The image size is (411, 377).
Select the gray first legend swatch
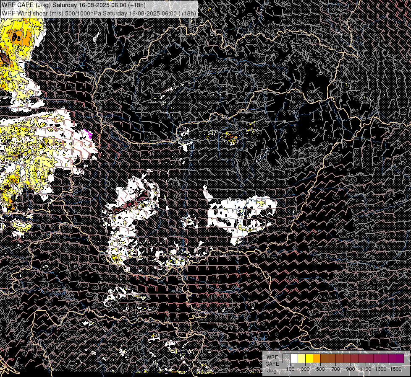(x=286, y=359)
